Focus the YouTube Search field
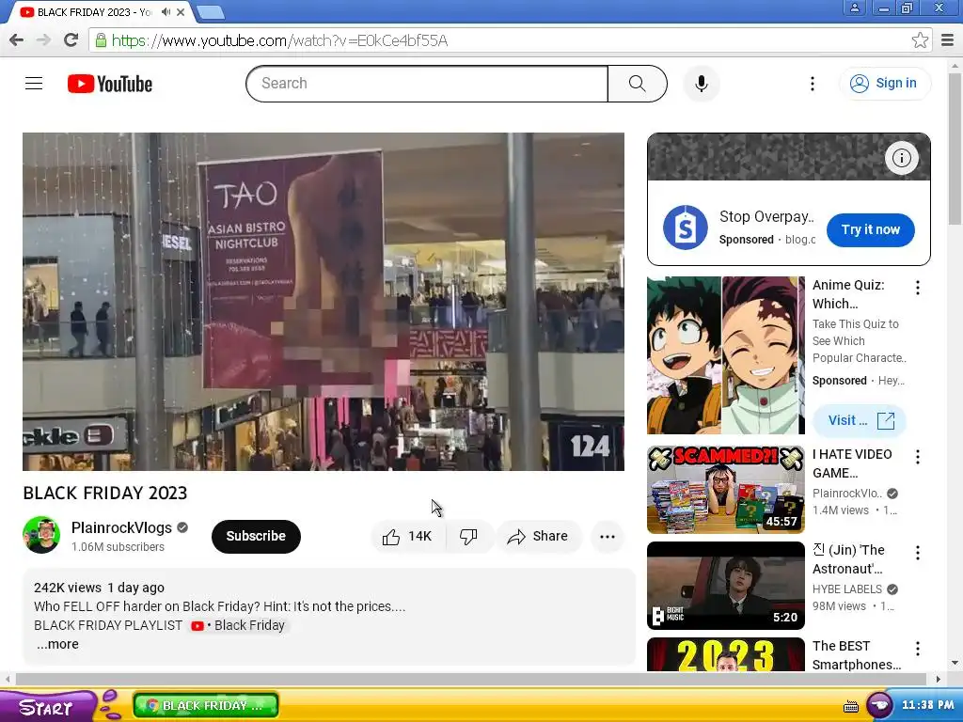 click(x=428, y=84)
